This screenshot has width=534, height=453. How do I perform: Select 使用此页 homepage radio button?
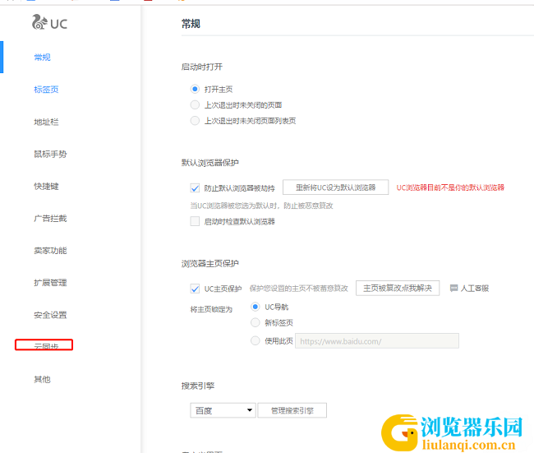pos(255,341)
